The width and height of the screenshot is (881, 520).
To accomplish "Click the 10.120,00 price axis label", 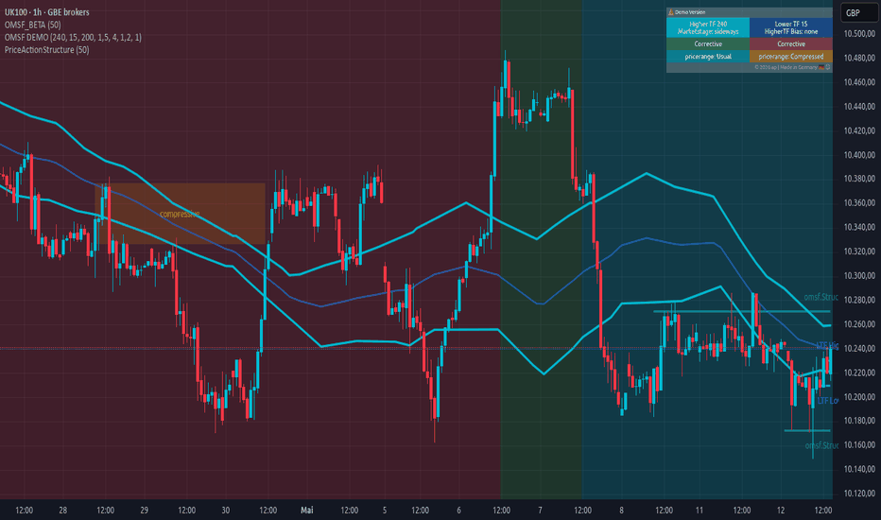I will (x=859, y=493).
